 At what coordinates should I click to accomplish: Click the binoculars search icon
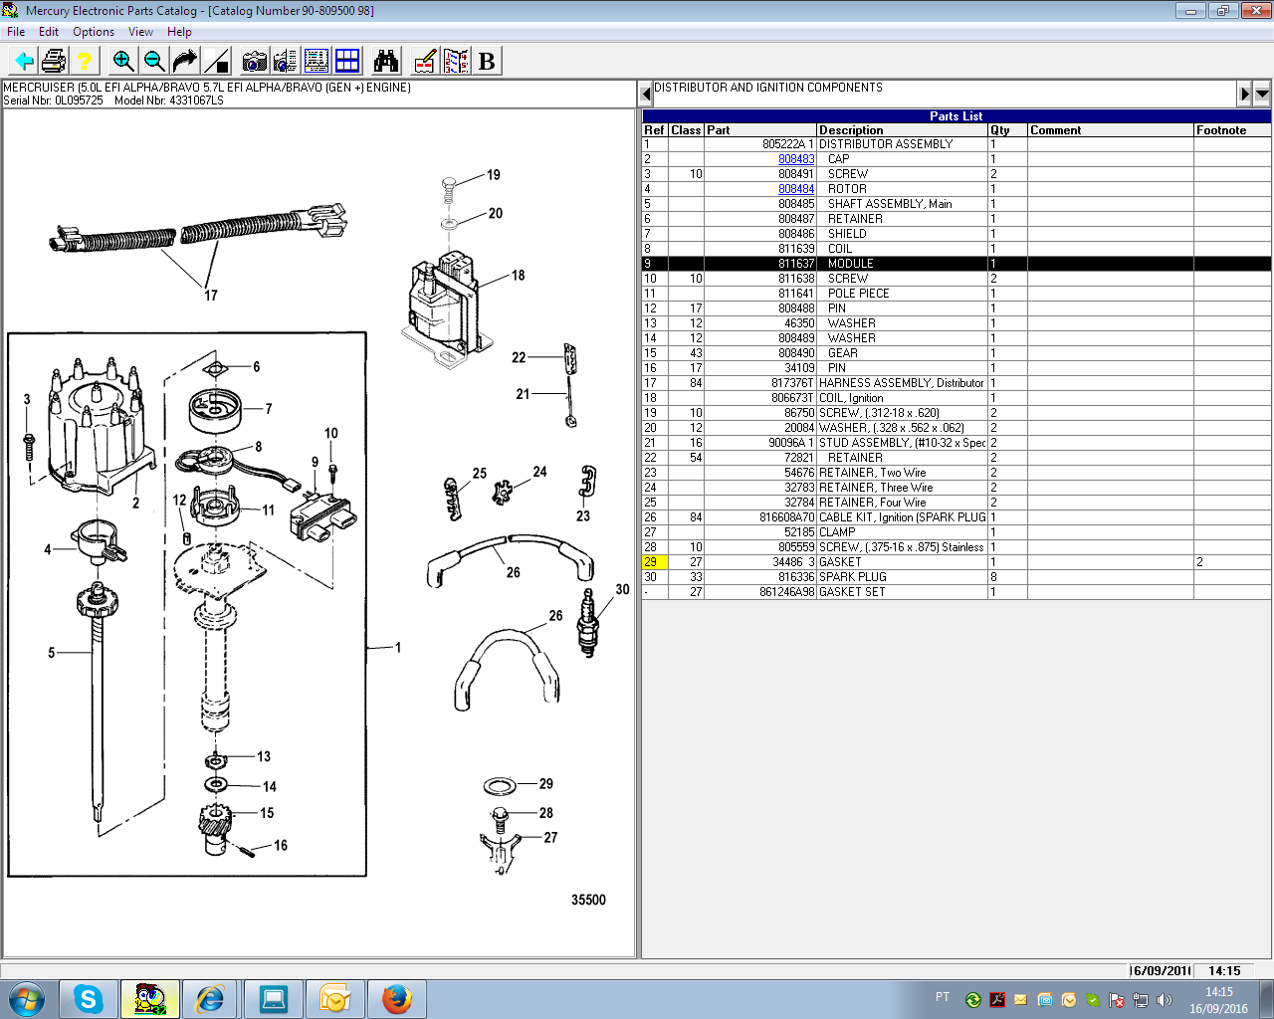[386, 62]
